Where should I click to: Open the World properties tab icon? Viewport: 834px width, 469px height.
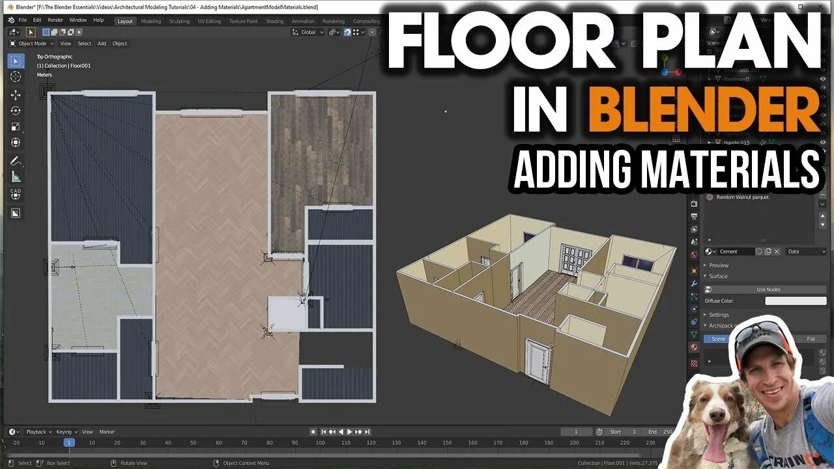pyautogui.click(x=694, y=255)
